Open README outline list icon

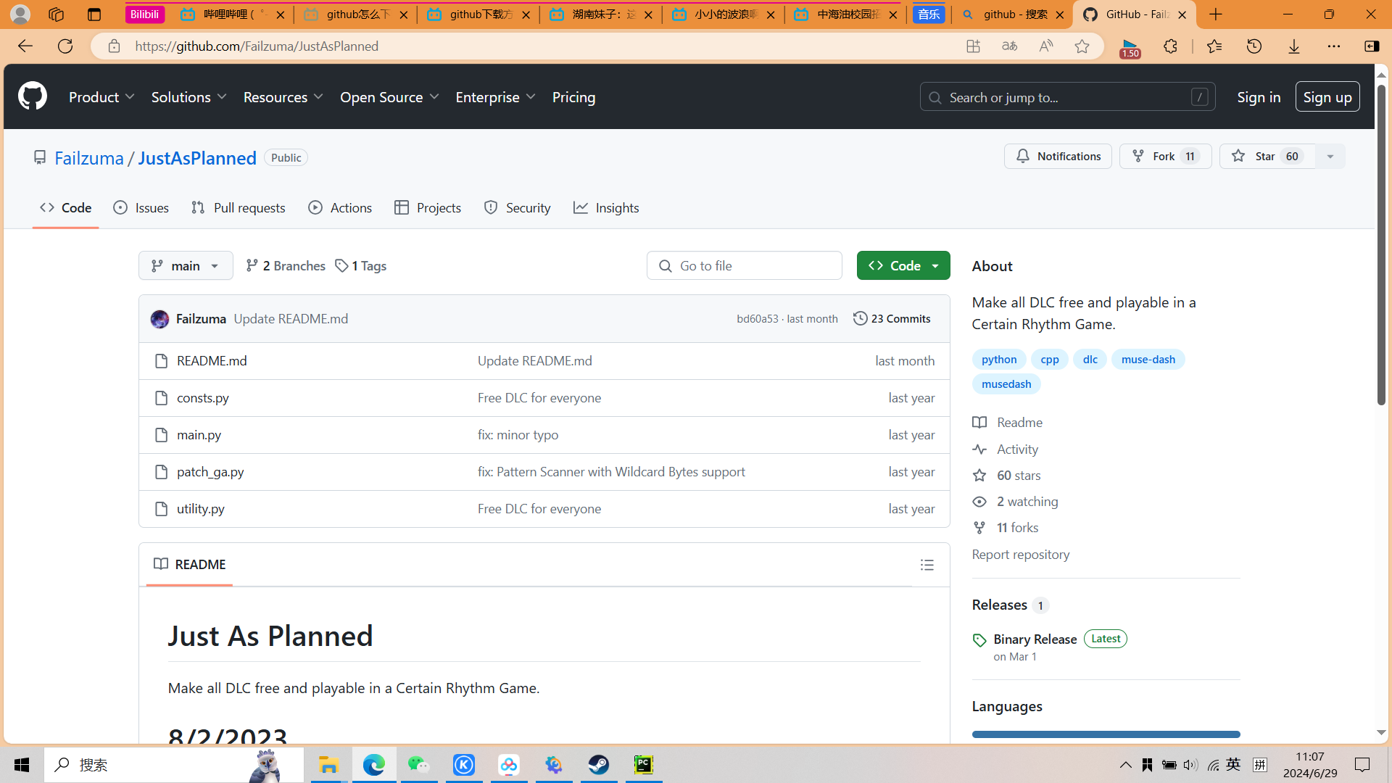[x=927, y=565]
